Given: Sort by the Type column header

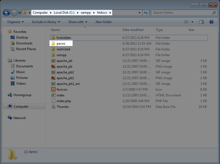Looking at the screenshot, I should pyautogui.click(x=159, y=30).
